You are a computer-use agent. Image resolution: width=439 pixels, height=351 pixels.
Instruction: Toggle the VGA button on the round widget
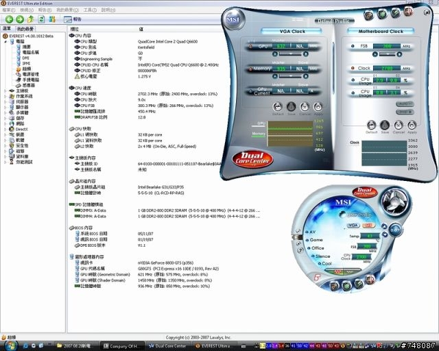click(x=353, y=226)
